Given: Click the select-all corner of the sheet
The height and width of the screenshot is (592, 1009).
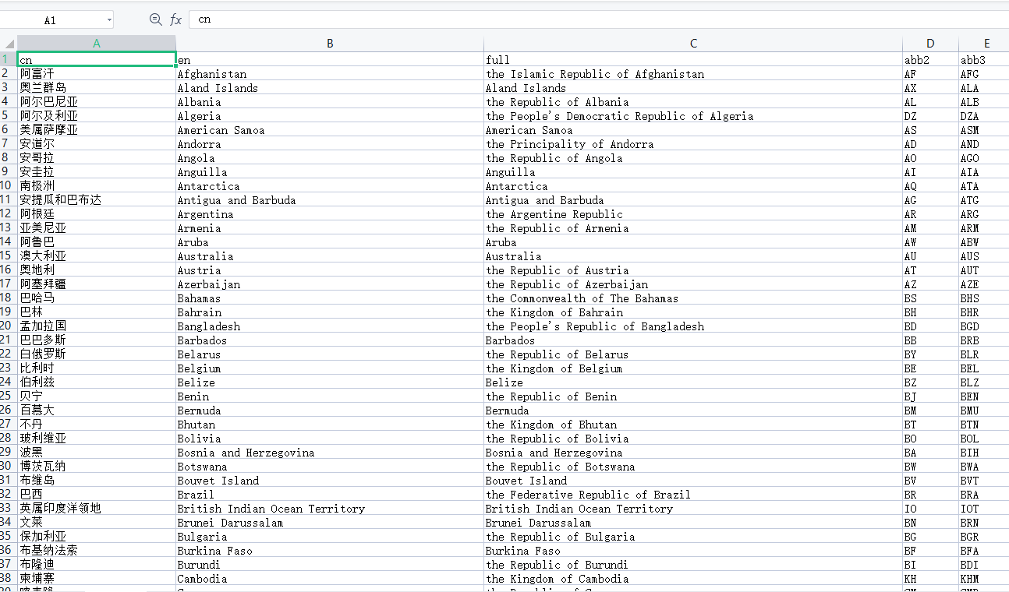Looking at the screenshot, I should (x=9, y=44).
